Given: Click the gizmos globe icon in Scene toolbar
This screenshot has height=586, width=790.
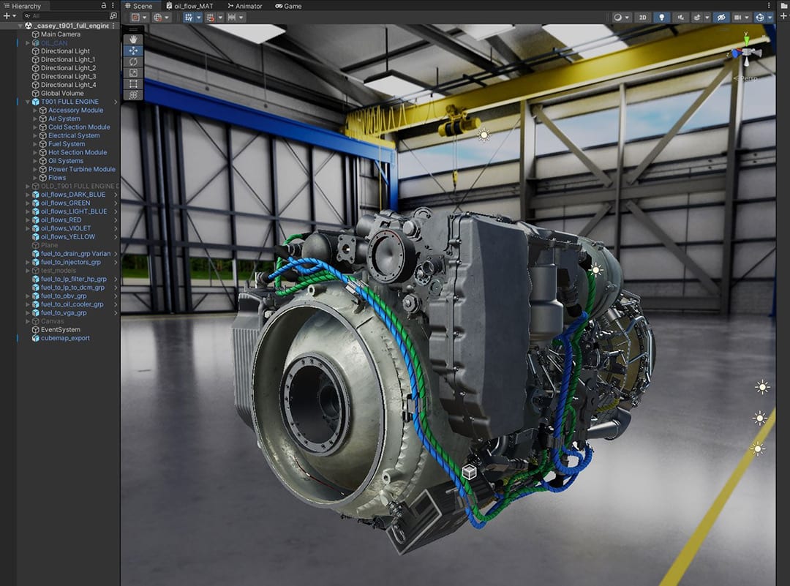Looking at the screenshot, I should click(760, 17).
